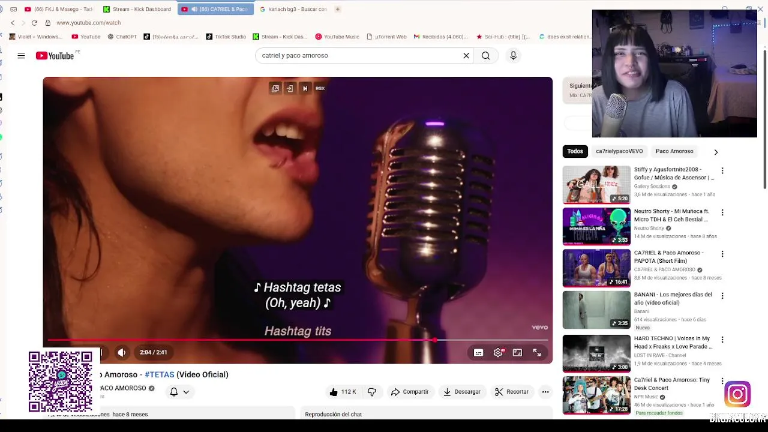Open Neutro Shorty Mi Muñeca thumbnail

pos(596,227)
